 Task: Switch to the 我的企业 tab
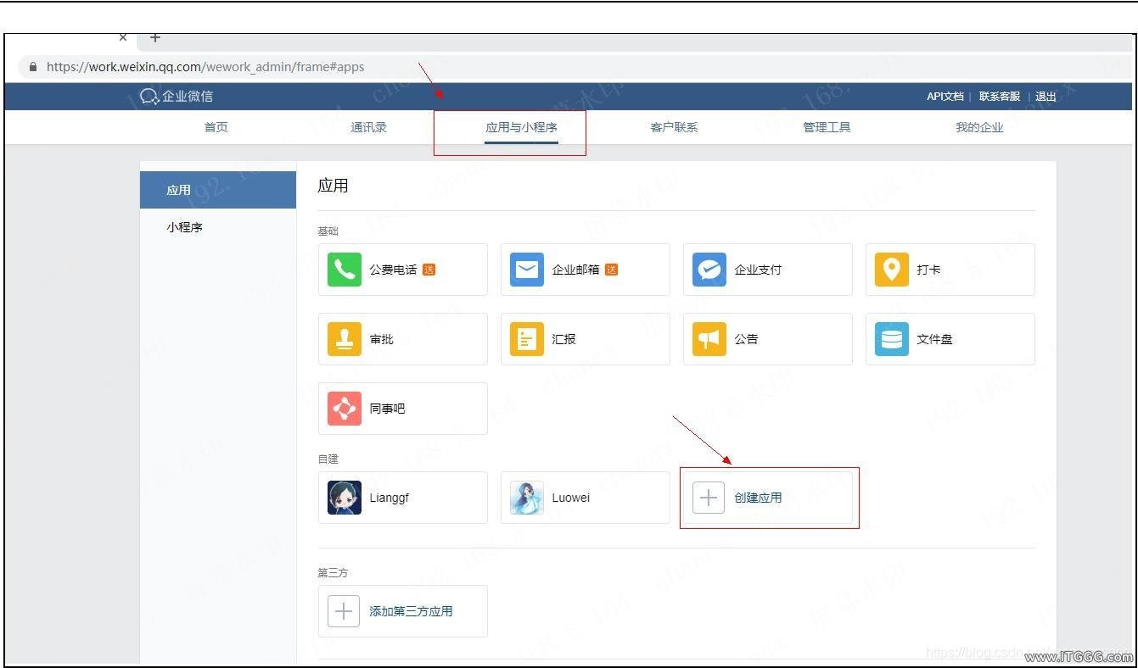point(979,127)
